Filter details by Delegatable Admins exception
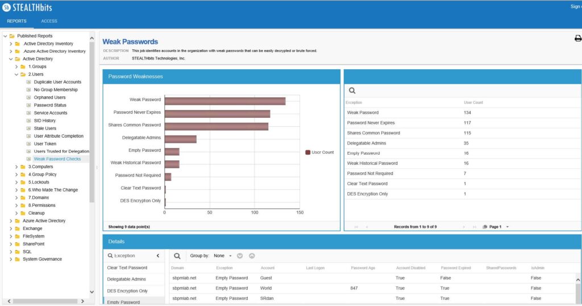Image resolution: width=582 pixels, height=306 pixels. [127, 279]
